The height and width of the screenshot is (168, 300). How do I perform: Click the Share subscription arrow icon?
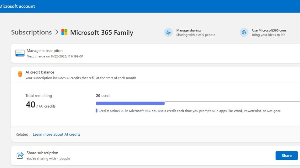click(x=20, y=155)
